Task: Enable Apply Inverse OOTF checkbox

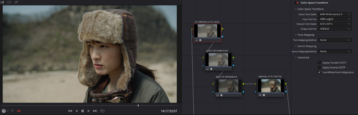Action: point(319,67)
